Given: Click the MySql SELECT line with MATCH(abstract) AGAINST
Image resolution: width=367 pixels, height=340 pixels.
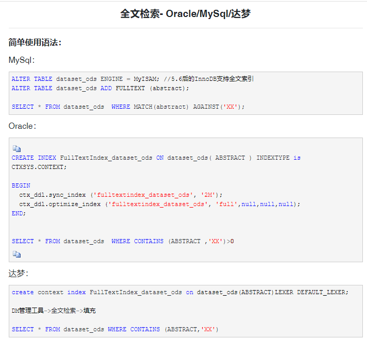Looking at the screenshot, I should point(128,107).
